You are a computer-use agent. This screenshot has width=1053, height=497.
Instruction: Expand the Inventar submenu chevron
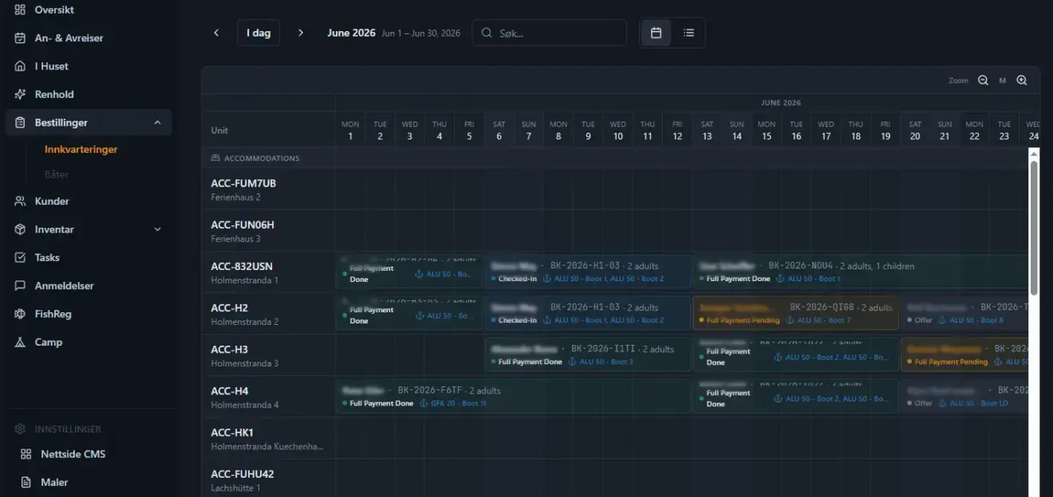pyautogui.click(x=157, y=229)
